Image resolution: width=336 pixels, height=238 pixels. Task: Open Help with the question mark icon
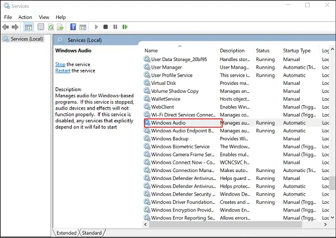[x=73, y=27]
